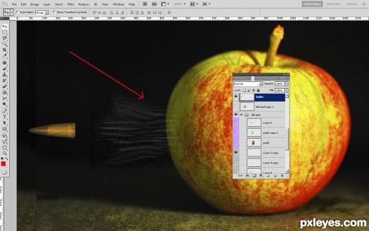Select the Eyedropper tool

point(5,55)
